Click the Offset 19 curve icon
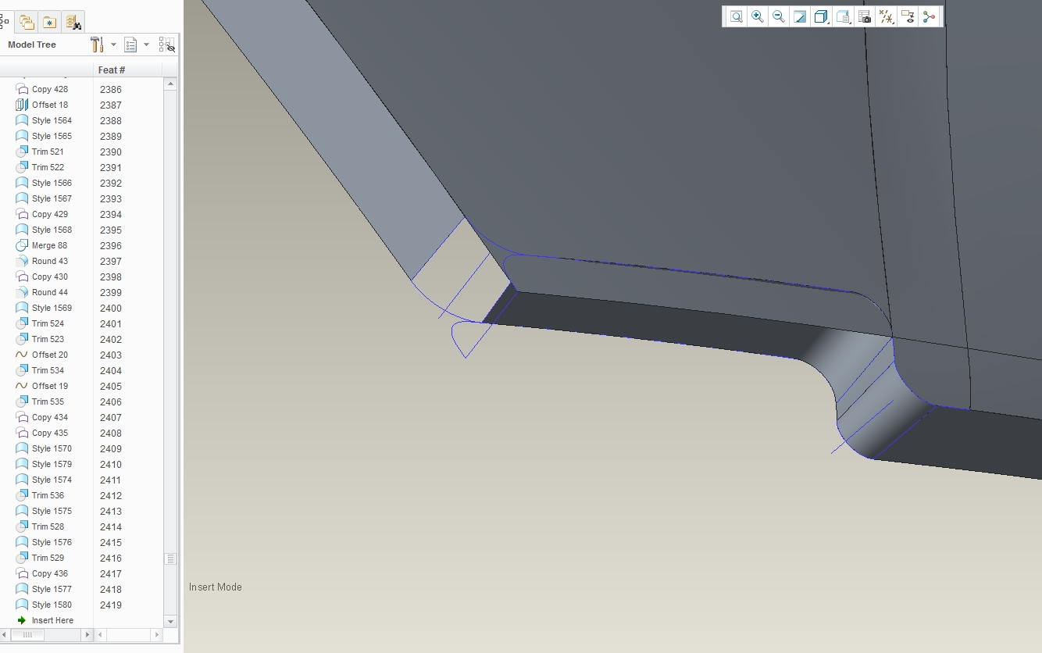 22,386
